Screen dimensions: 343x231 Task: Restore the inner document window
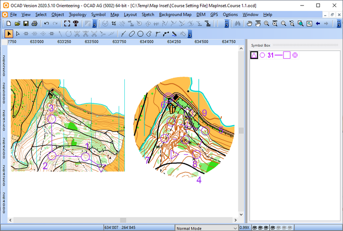click(332, 15)
